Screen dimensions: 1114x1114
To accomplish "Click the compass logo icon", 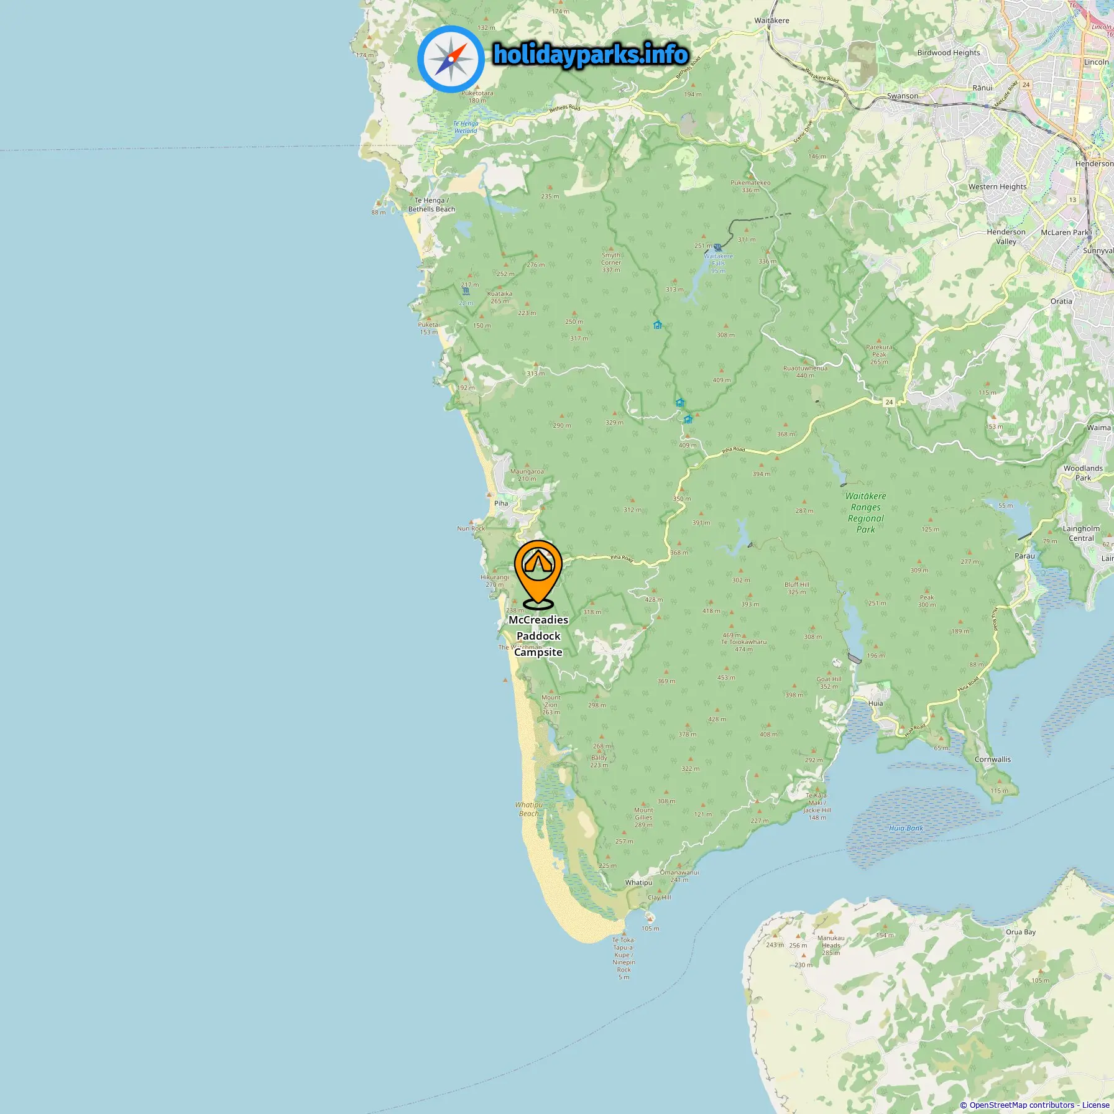I will tap(451, 59).
